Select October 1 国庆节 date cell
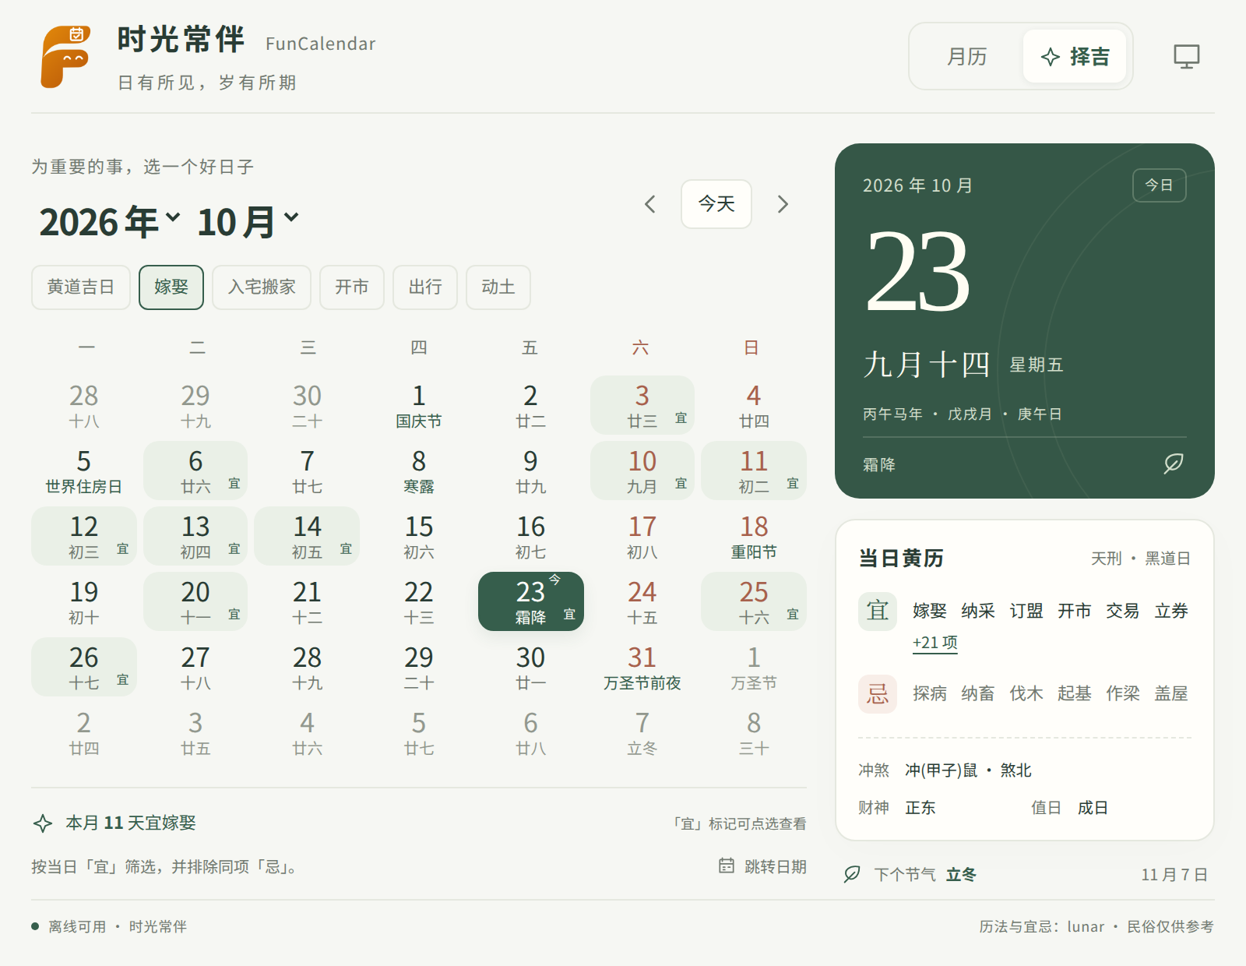1246x966 pixels. tap(419, 405)
